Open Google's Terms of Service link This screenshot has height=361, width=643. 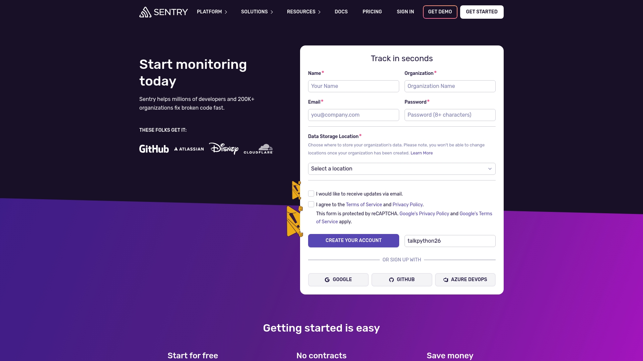[x=476, y=214]
